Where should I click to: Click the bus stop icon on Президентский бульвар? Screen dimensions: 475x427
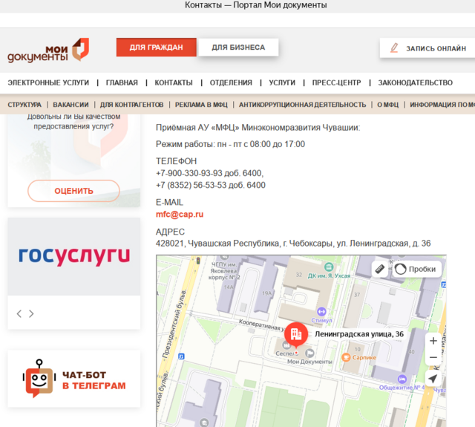coord(181,356)
